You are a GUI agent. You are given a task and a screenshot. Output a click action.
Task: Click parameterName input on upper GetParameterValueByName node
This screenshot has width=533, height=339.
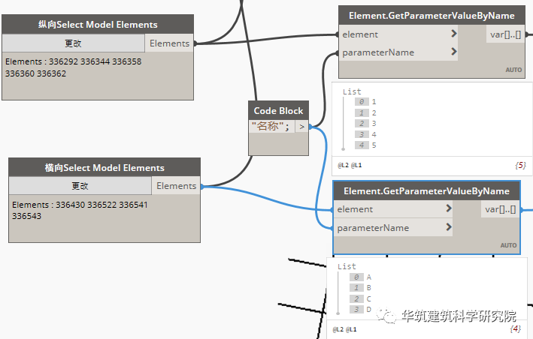pos(398,52)
